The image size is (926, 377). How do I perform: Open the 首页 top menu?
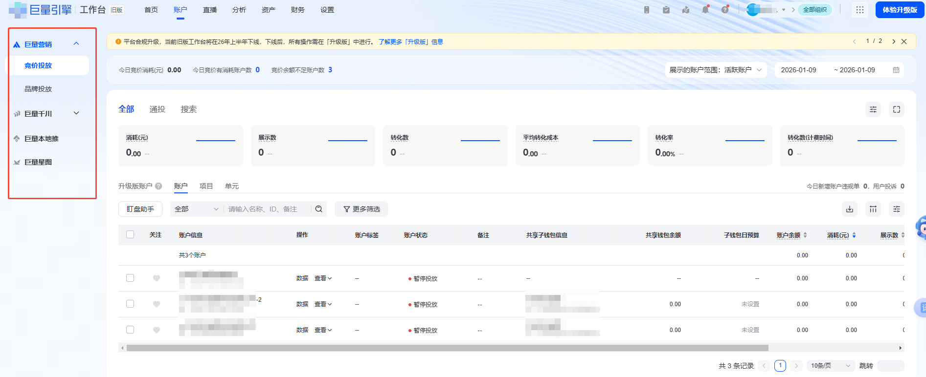pos(151,10)
